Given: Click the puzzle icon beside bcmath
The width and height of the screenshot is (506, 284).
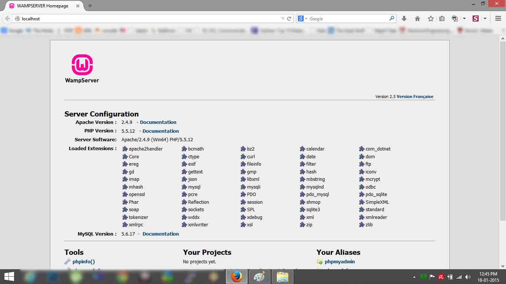Looking at the screenshot, I should (x=184, y=149).
